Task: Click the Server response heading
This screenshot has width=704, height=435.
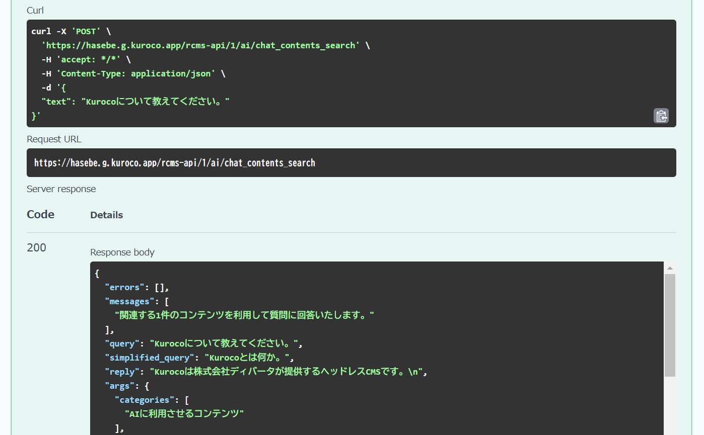Action: point(61,189)
